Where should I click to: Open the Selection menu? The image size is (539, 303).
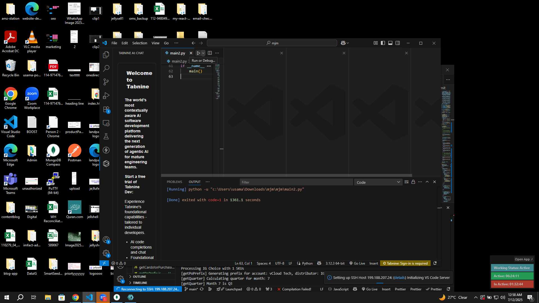[x=140, y=43]
